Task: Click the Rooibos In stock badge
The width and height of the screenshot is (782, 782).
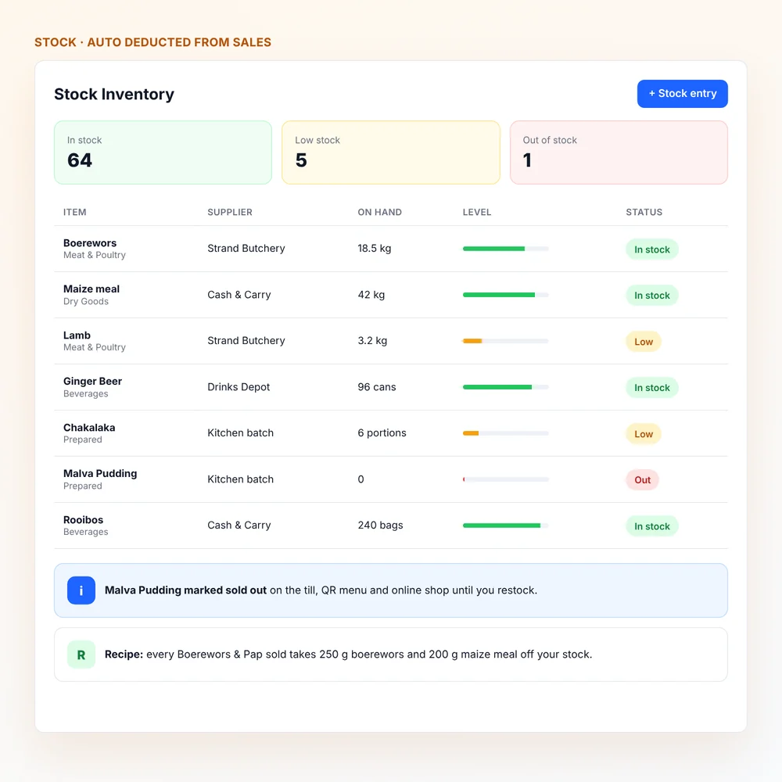Action: click(x=652, y=526)
